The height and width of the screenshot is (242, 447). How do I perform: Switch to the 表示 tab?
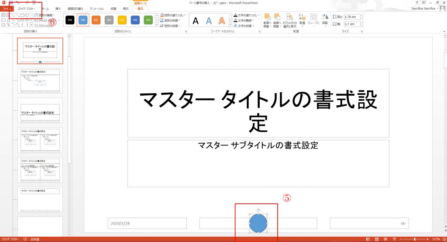pos(126,9)
